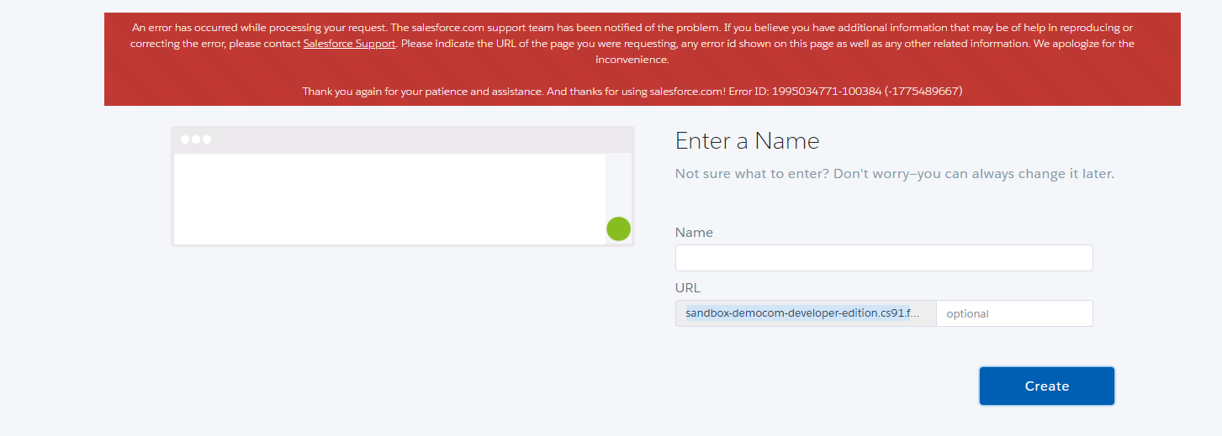
Task: Click the "Name" field label
Action: coord(694,233)
